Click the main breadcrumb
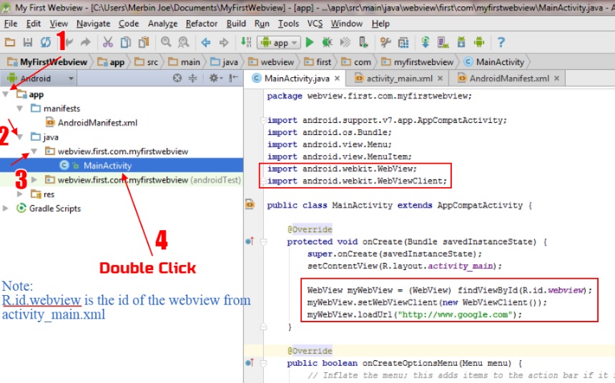This screenshot has width=615, height=383. 184,62
